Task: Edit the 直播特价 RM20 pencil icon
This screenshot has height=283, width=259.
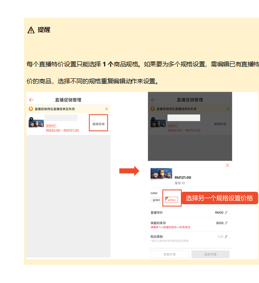Action: click(226, 212)
